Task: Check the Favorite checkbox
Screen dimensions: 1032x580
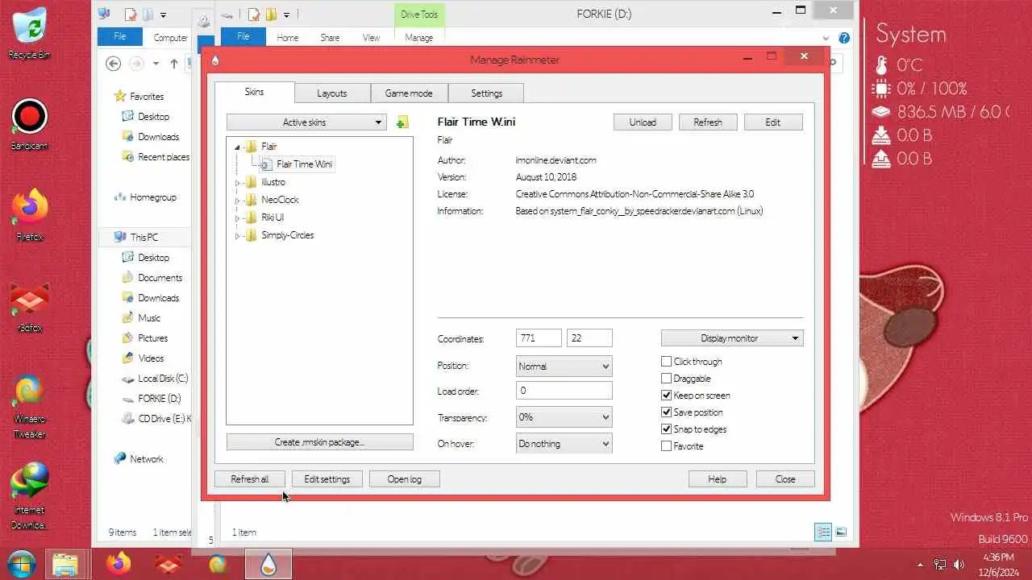Action: tap(666, 446)
